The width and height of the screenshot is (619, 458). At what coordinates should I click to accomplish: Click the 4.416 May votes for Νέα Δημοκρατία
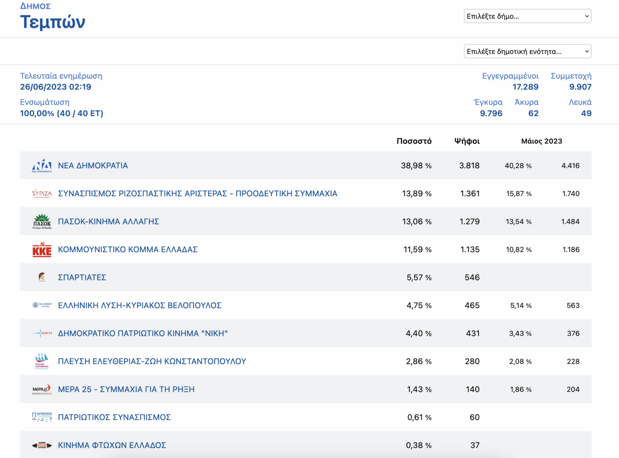571,166
